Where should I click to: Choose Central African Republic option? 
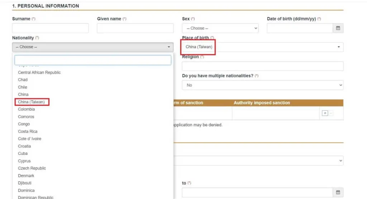tap(39, 72)
